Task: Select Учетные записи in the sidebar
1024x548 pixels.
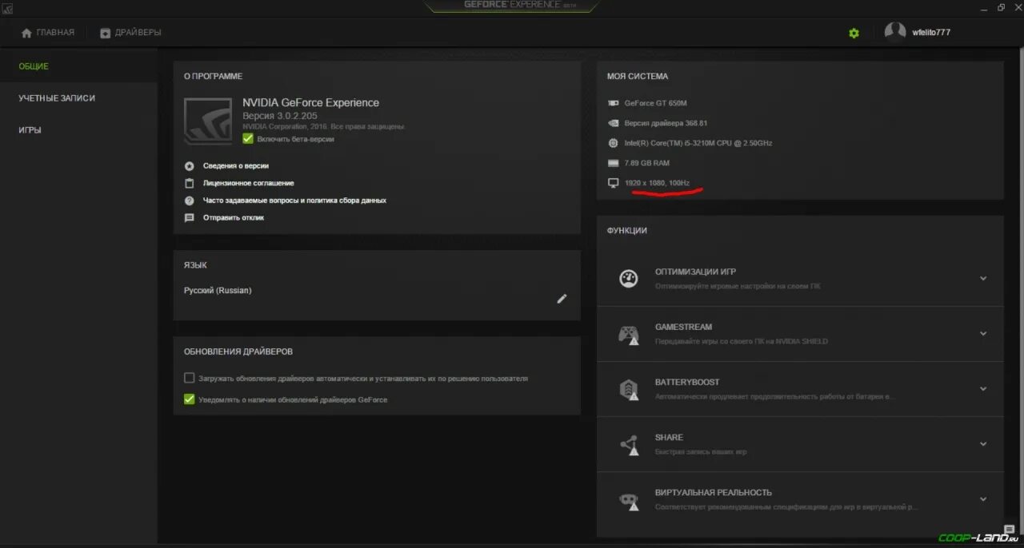Action: coord(57,98)
